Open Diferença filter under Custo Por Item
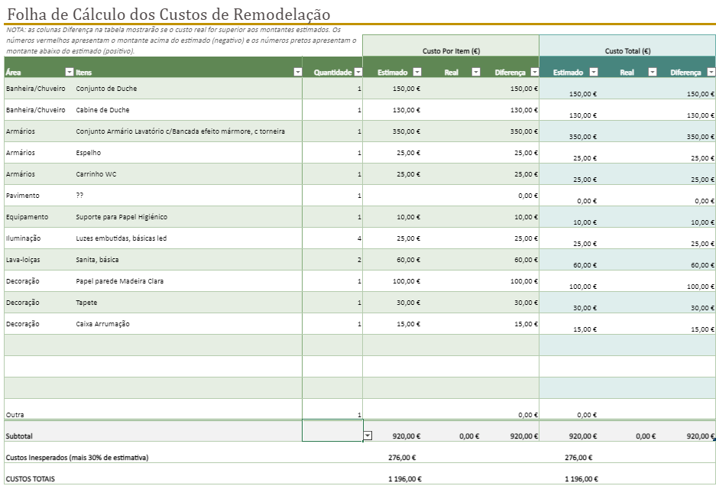This screenshot has height=486, width=716. click(x=535, y=72)
